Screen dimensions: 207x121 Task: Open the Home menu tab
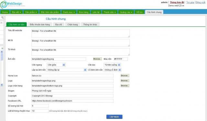coord(5,12)
